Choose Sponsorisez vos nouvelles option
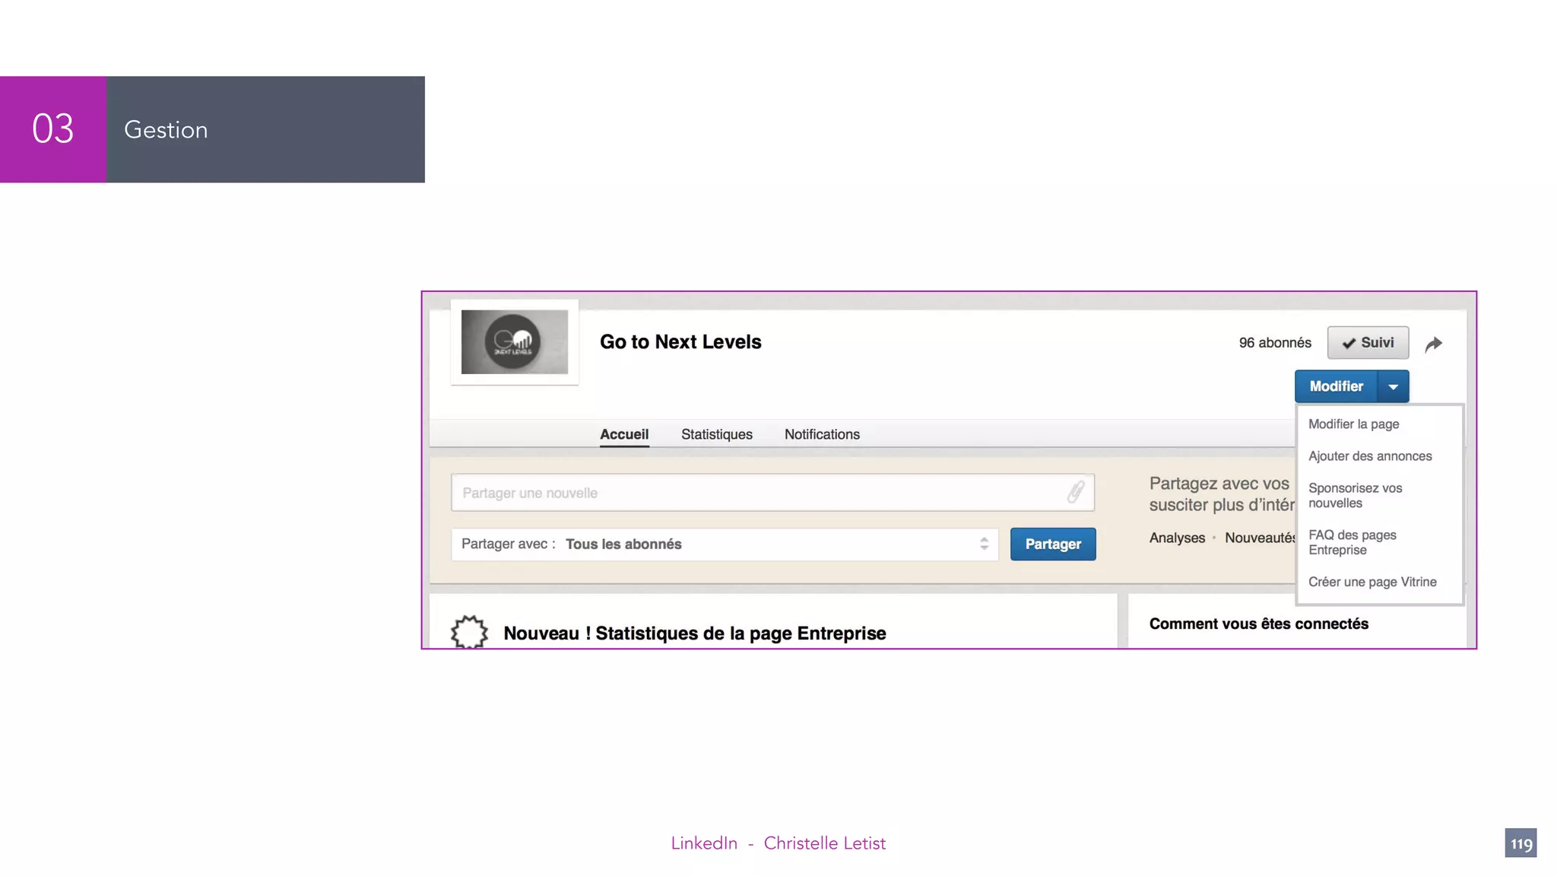The height and width of the screenshot is (876, 1557). tap(1355, 496)
